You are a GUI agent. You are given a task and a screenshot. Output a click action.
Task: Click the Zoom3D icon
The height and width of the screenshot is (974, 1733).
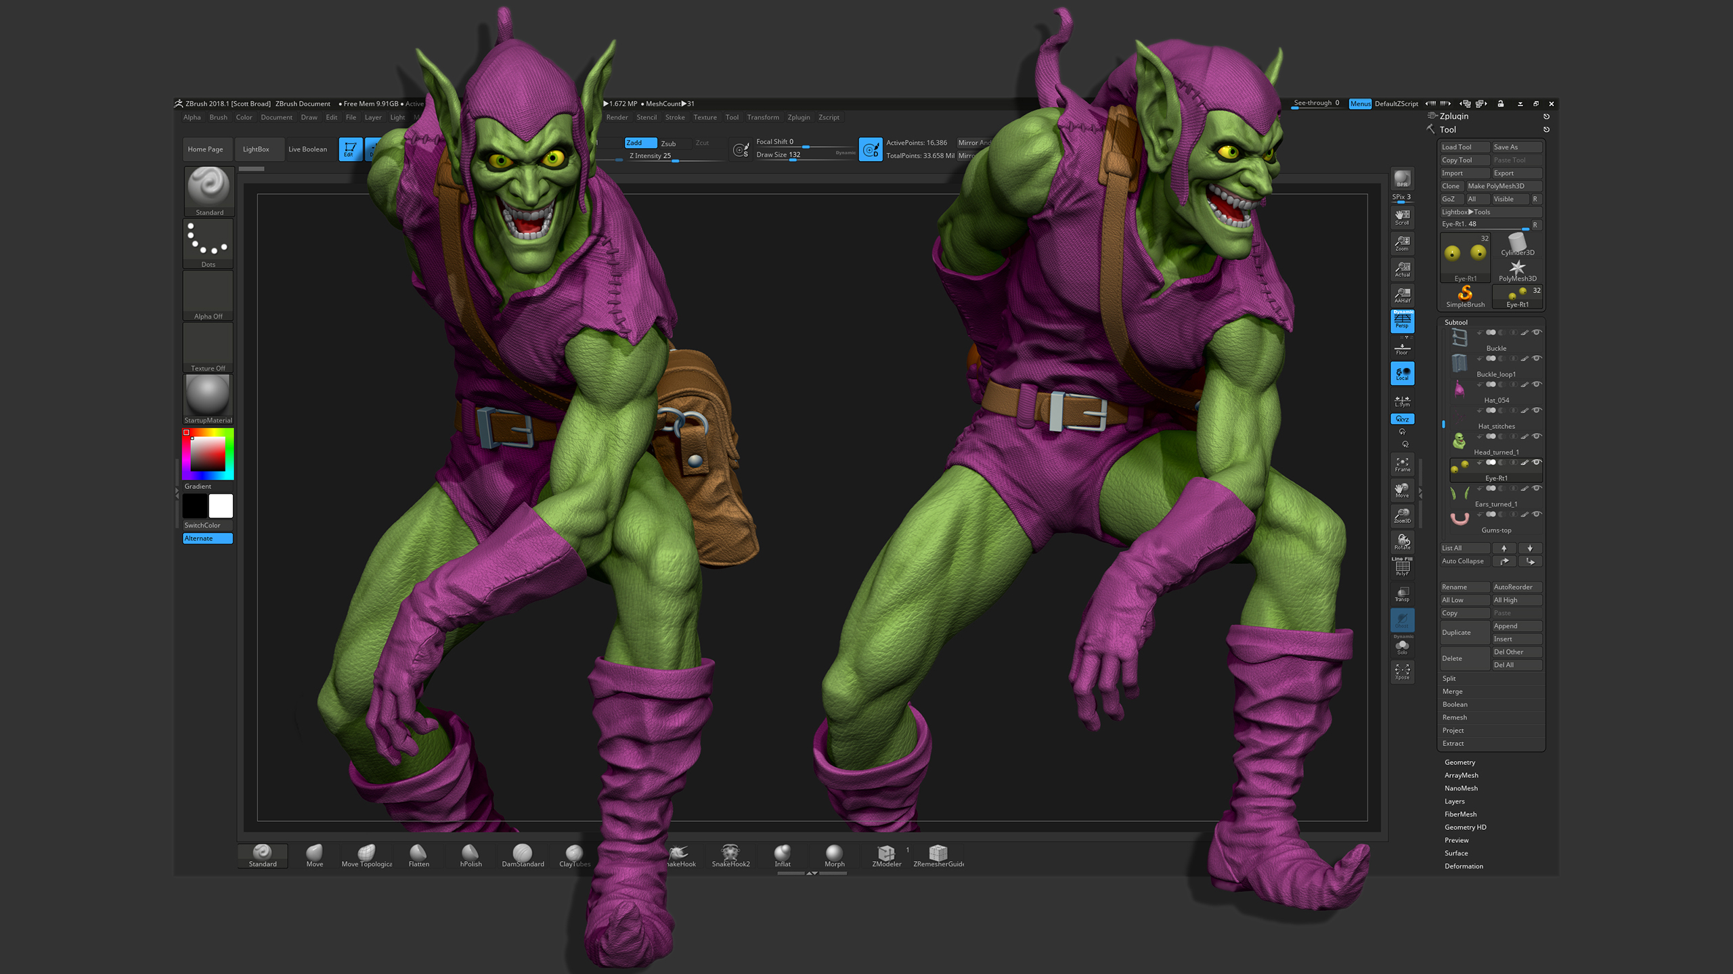1402,516
